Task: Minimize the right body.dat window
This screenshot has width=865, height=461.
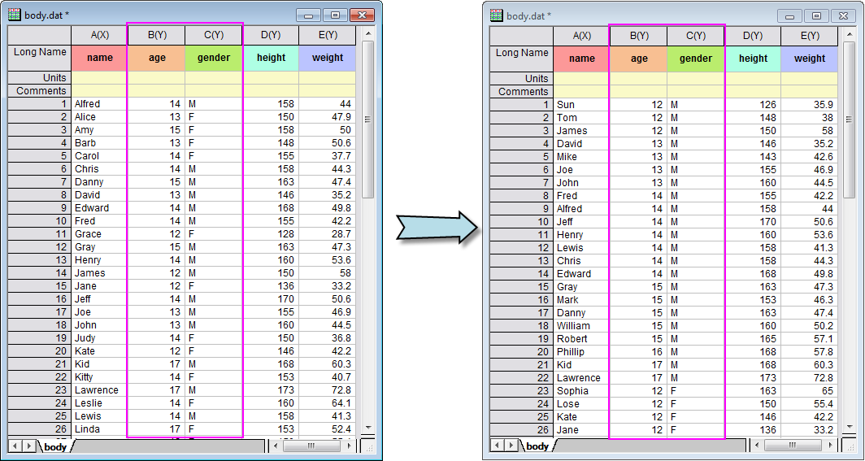Action: pos(790,15)
